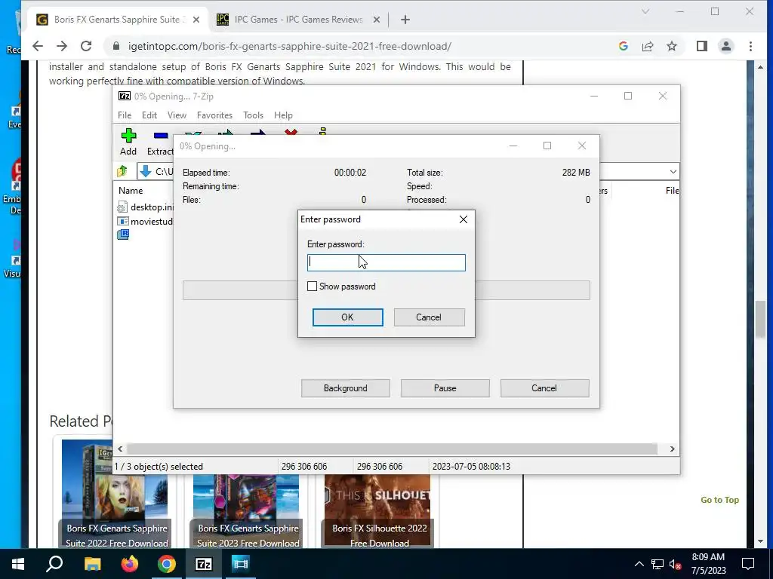Open the Chrome profile avatar
Viewport: 773px width, 579px height.
pyautogui.click(x=726, y=46)
